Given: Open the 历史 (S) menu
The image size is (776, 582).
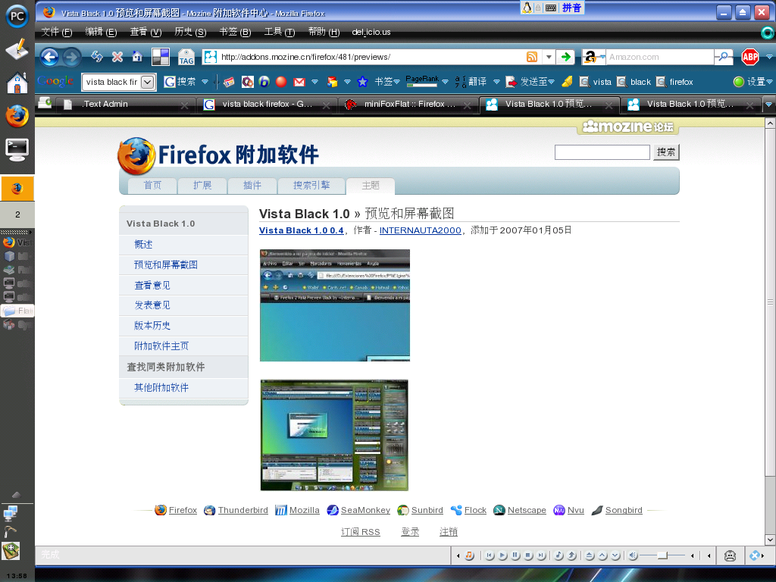Looking at the screenshot, I should click(190, 32).
